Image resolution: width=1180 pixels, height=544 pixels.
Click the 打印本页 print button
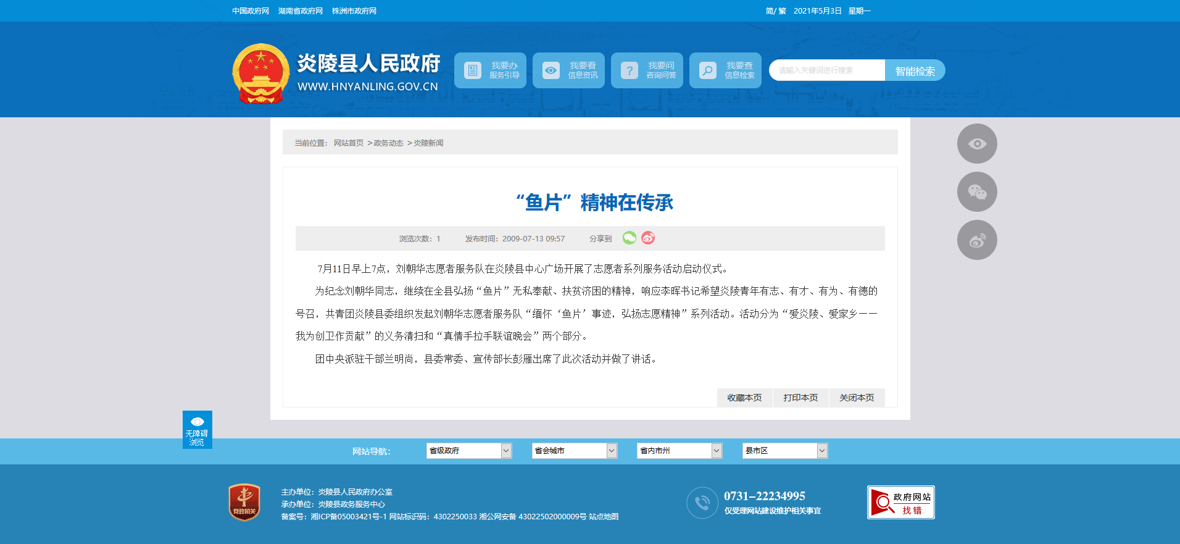[x=800, y=398]
